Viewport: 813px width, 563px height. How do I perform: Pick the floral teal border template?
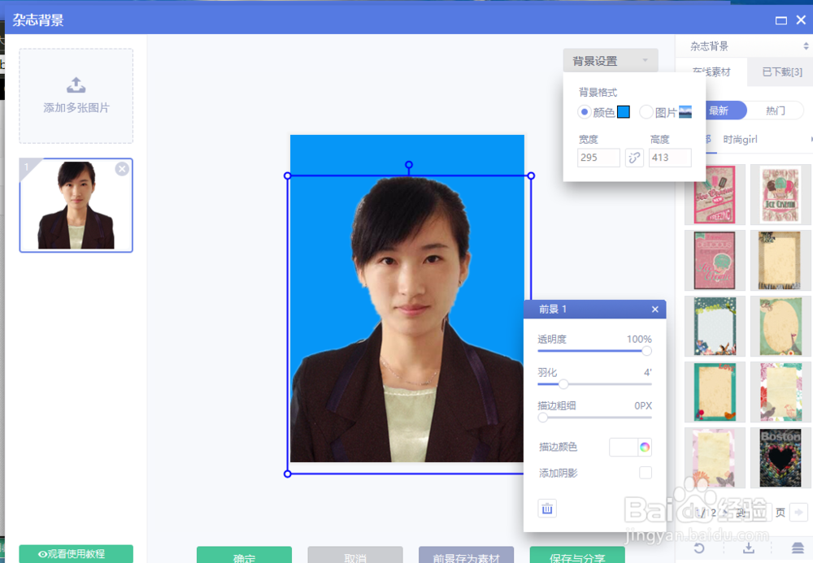(715, 326)
